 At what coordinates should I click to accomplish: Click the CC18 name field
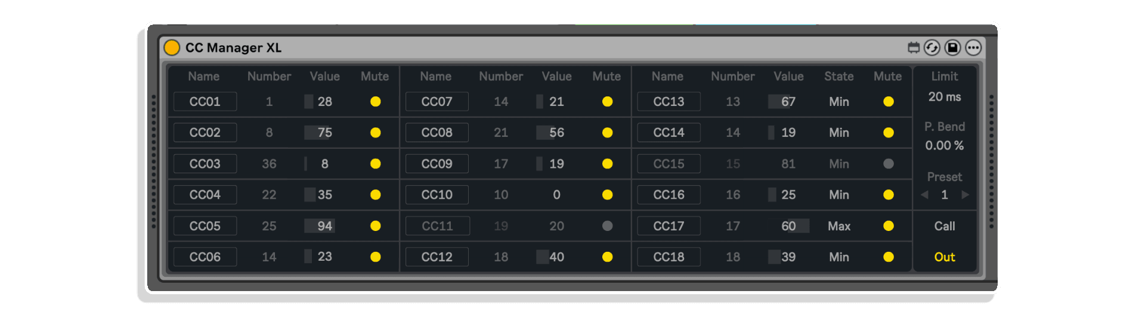(669, 257)
